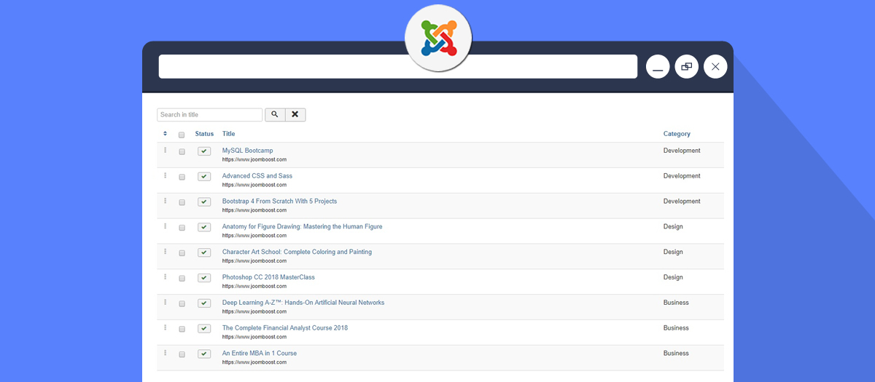Click drag handle for Photoshop CC 2018 MasterClass

tap(166, 277)
